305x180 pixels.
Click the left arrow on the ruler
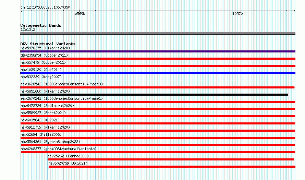tap(21, 11)
